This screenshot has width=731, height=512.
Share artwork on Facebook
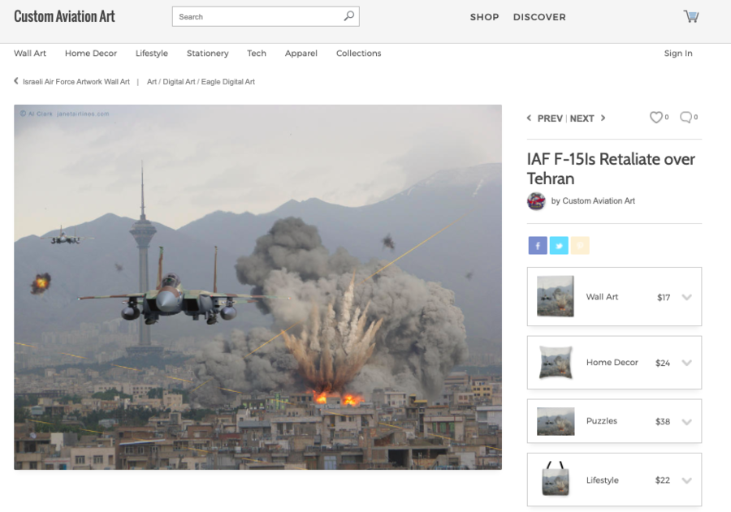[538, 246]
